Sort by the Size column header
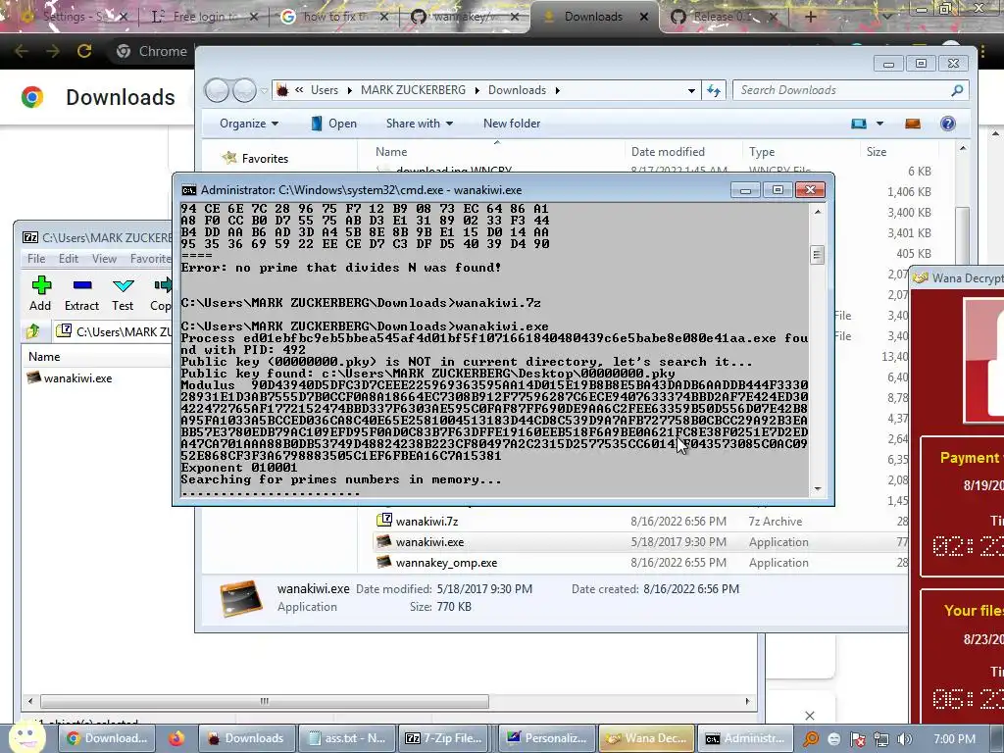The height and width of the screenshot is (753, 1004). click(876, 152)
